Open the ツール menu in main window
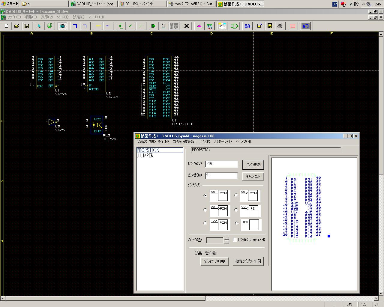Image resolution: width=384 pixels, height=307 pixels. coord(62,17)
